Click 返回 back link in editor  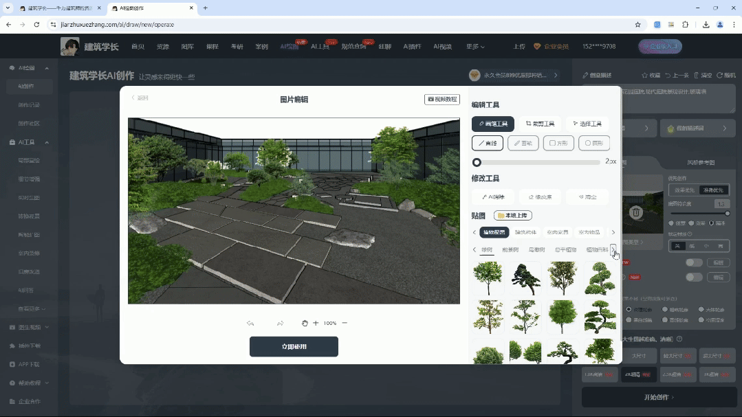click(140, 98)
